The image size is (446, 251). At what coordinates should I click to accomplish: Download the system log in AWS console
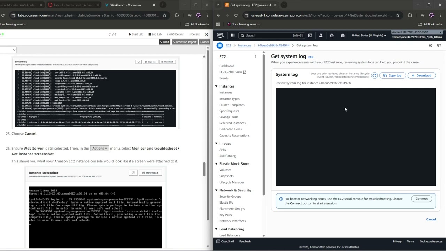(421, 75)
